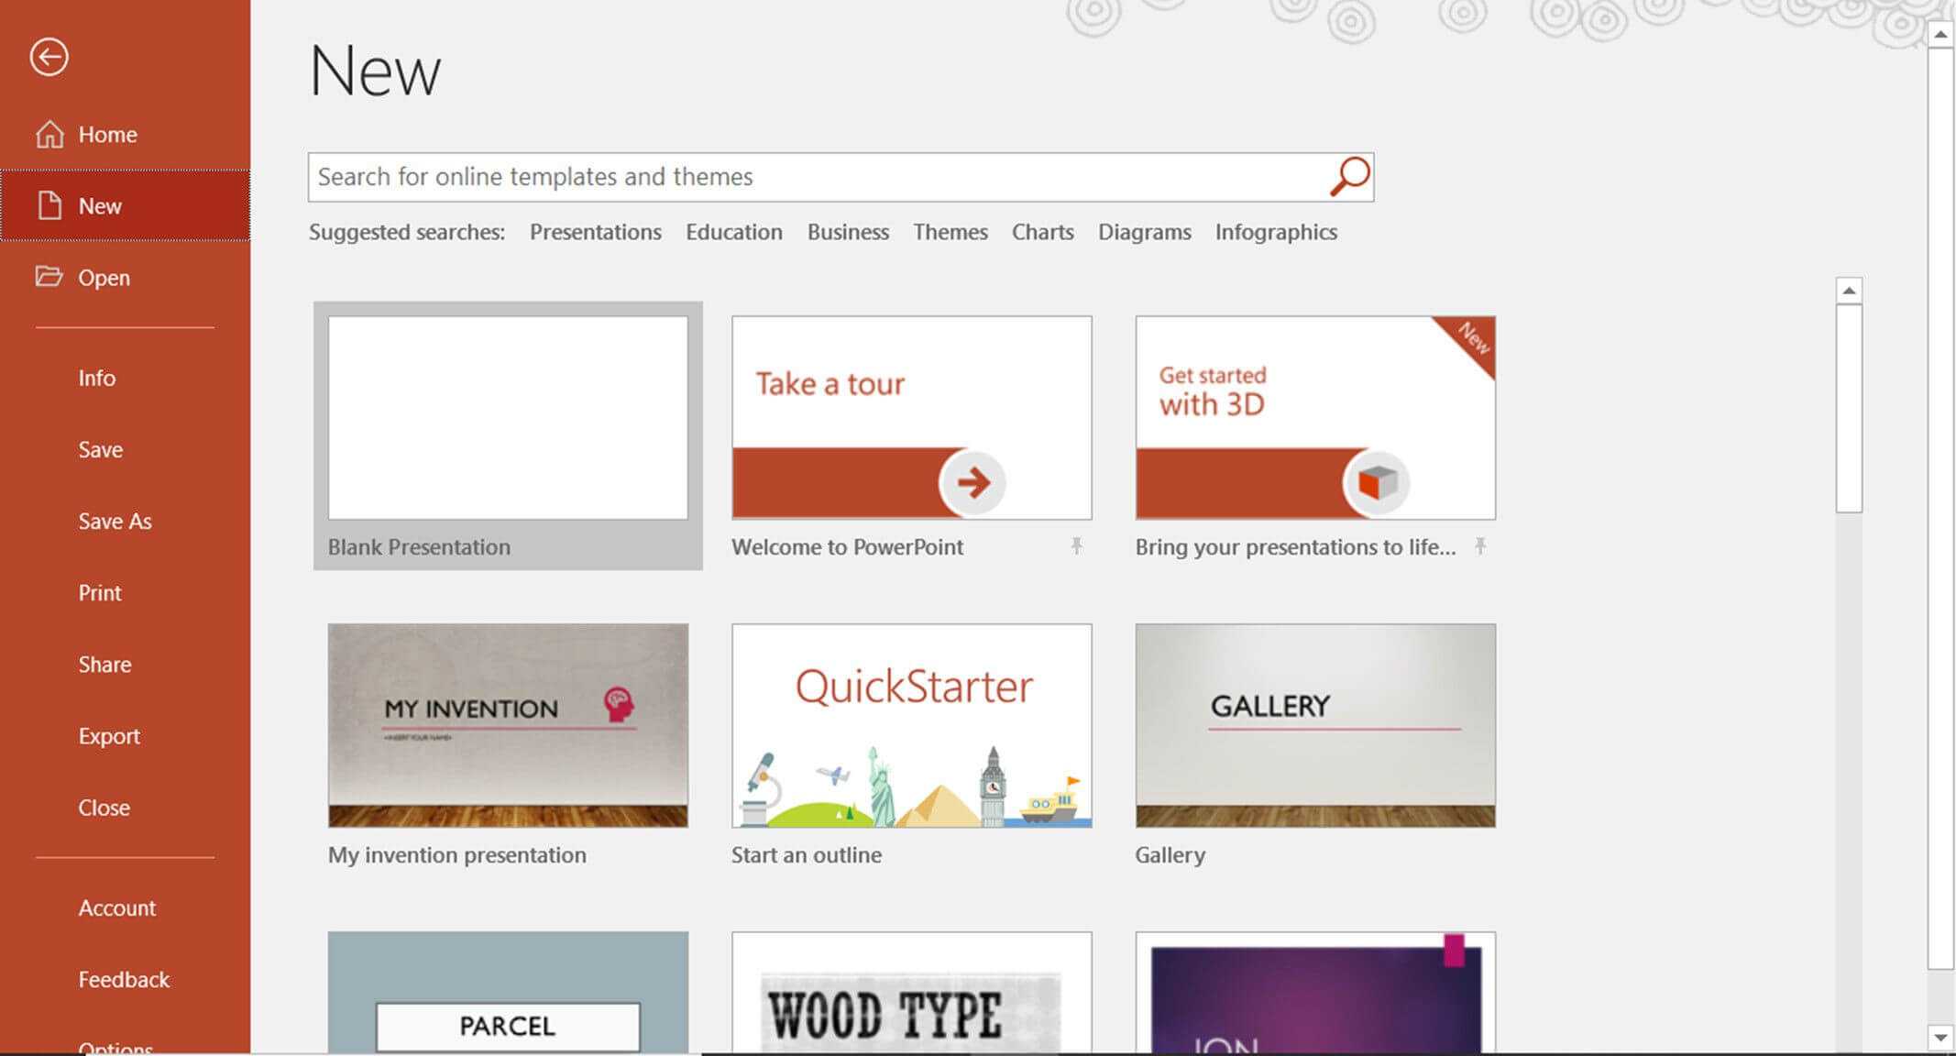The image size is (1956, 1056).
Task: Click on the Charts filter option
Action: pos(1044,232)
